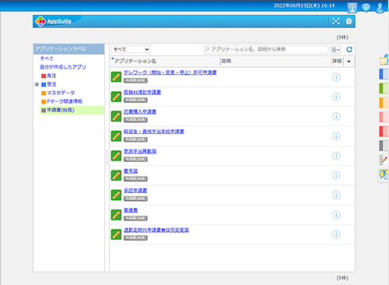Click the pencil icon of 家族手当異動届
Image resolution: width=389 pixels, height=285 pixels.
116,156
